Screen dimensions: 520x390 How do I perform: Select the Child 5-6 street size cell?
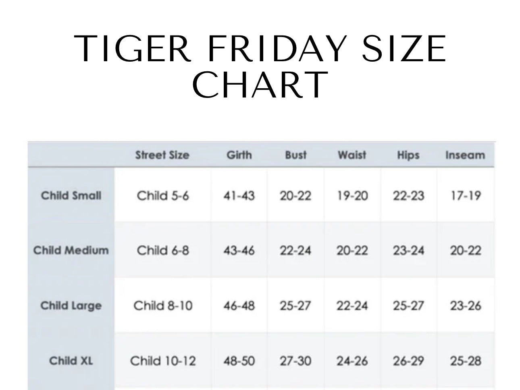(163, 196)
